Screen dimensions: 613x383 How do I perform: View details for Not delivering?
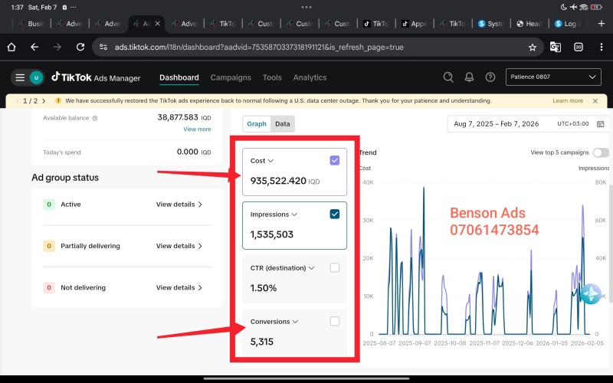[x=179, y=288]
